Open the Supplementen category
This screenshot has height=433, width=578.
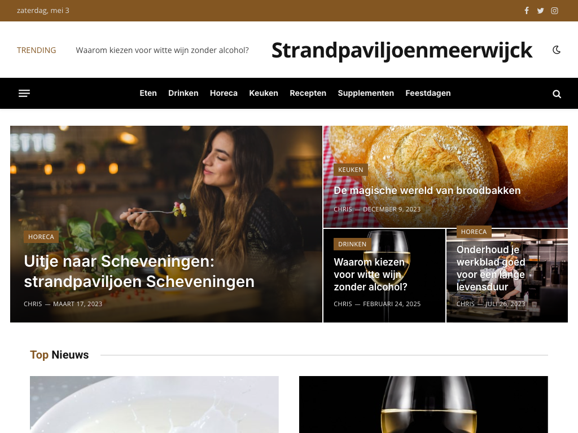[366, 93]
